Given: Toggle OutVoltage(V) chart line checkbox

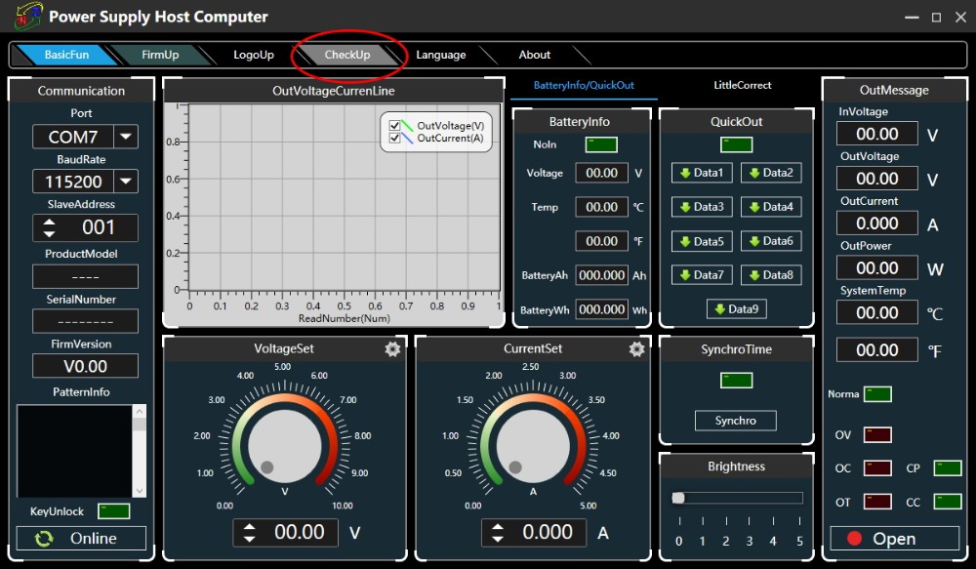Looking at the screenshot, I should coord(394,126).
